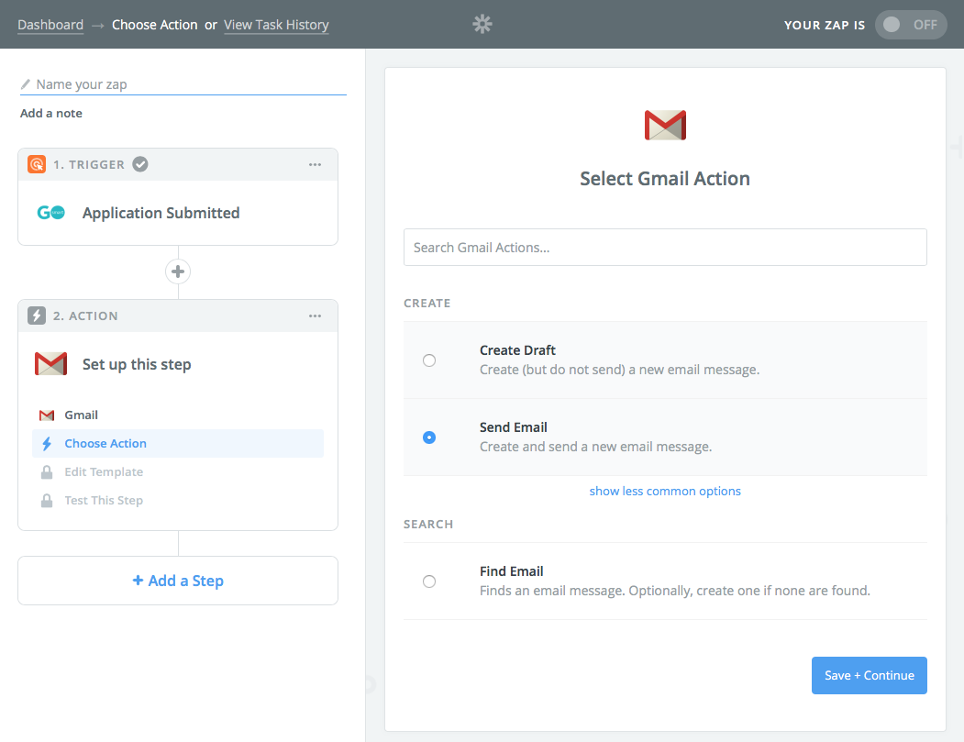Open the View Task History link
The height and width of the screenshot is (742, 964).
(x=276, y=25)
